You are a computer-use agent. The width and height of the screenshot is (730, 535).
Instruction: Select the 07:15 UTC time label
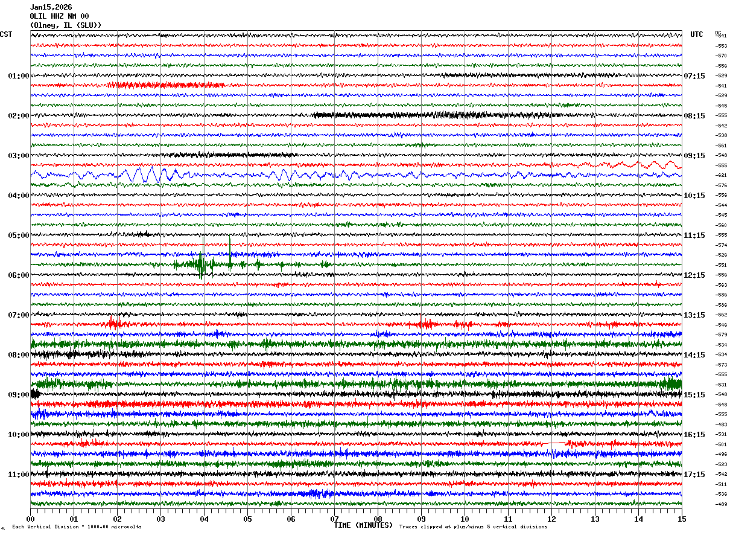click(x=694, y=75)
